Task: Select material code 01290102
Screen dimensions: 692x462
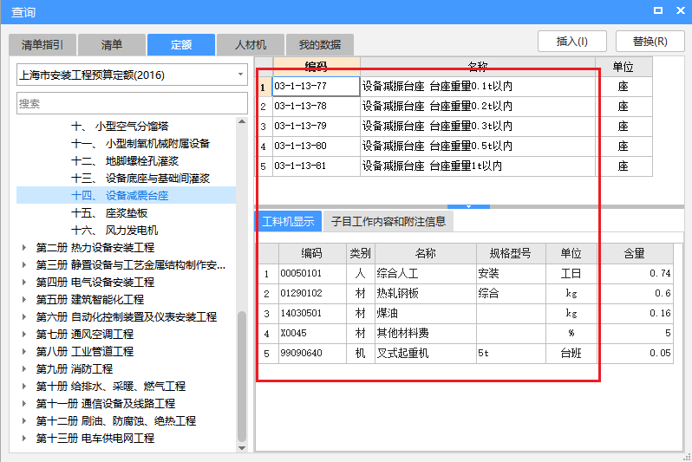Action: point(312,294)
